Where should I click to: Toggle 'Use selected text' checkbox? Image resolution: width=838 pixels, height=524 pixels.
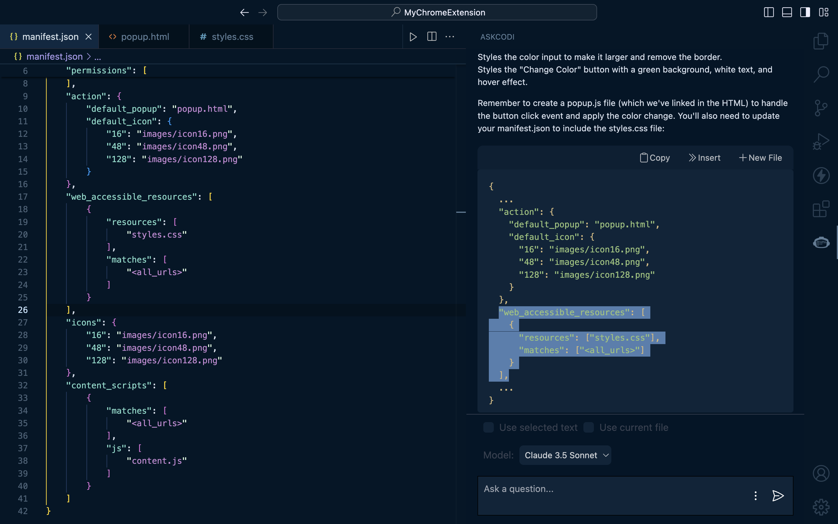pyautogui.click(x=489, y=427)
